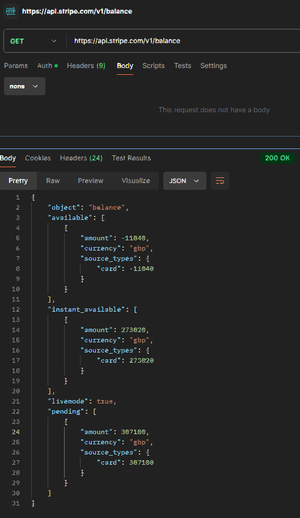Viewport: 300px width, 518px height.
Task: Click the 200 OK status badge
Action: [277, 158]
